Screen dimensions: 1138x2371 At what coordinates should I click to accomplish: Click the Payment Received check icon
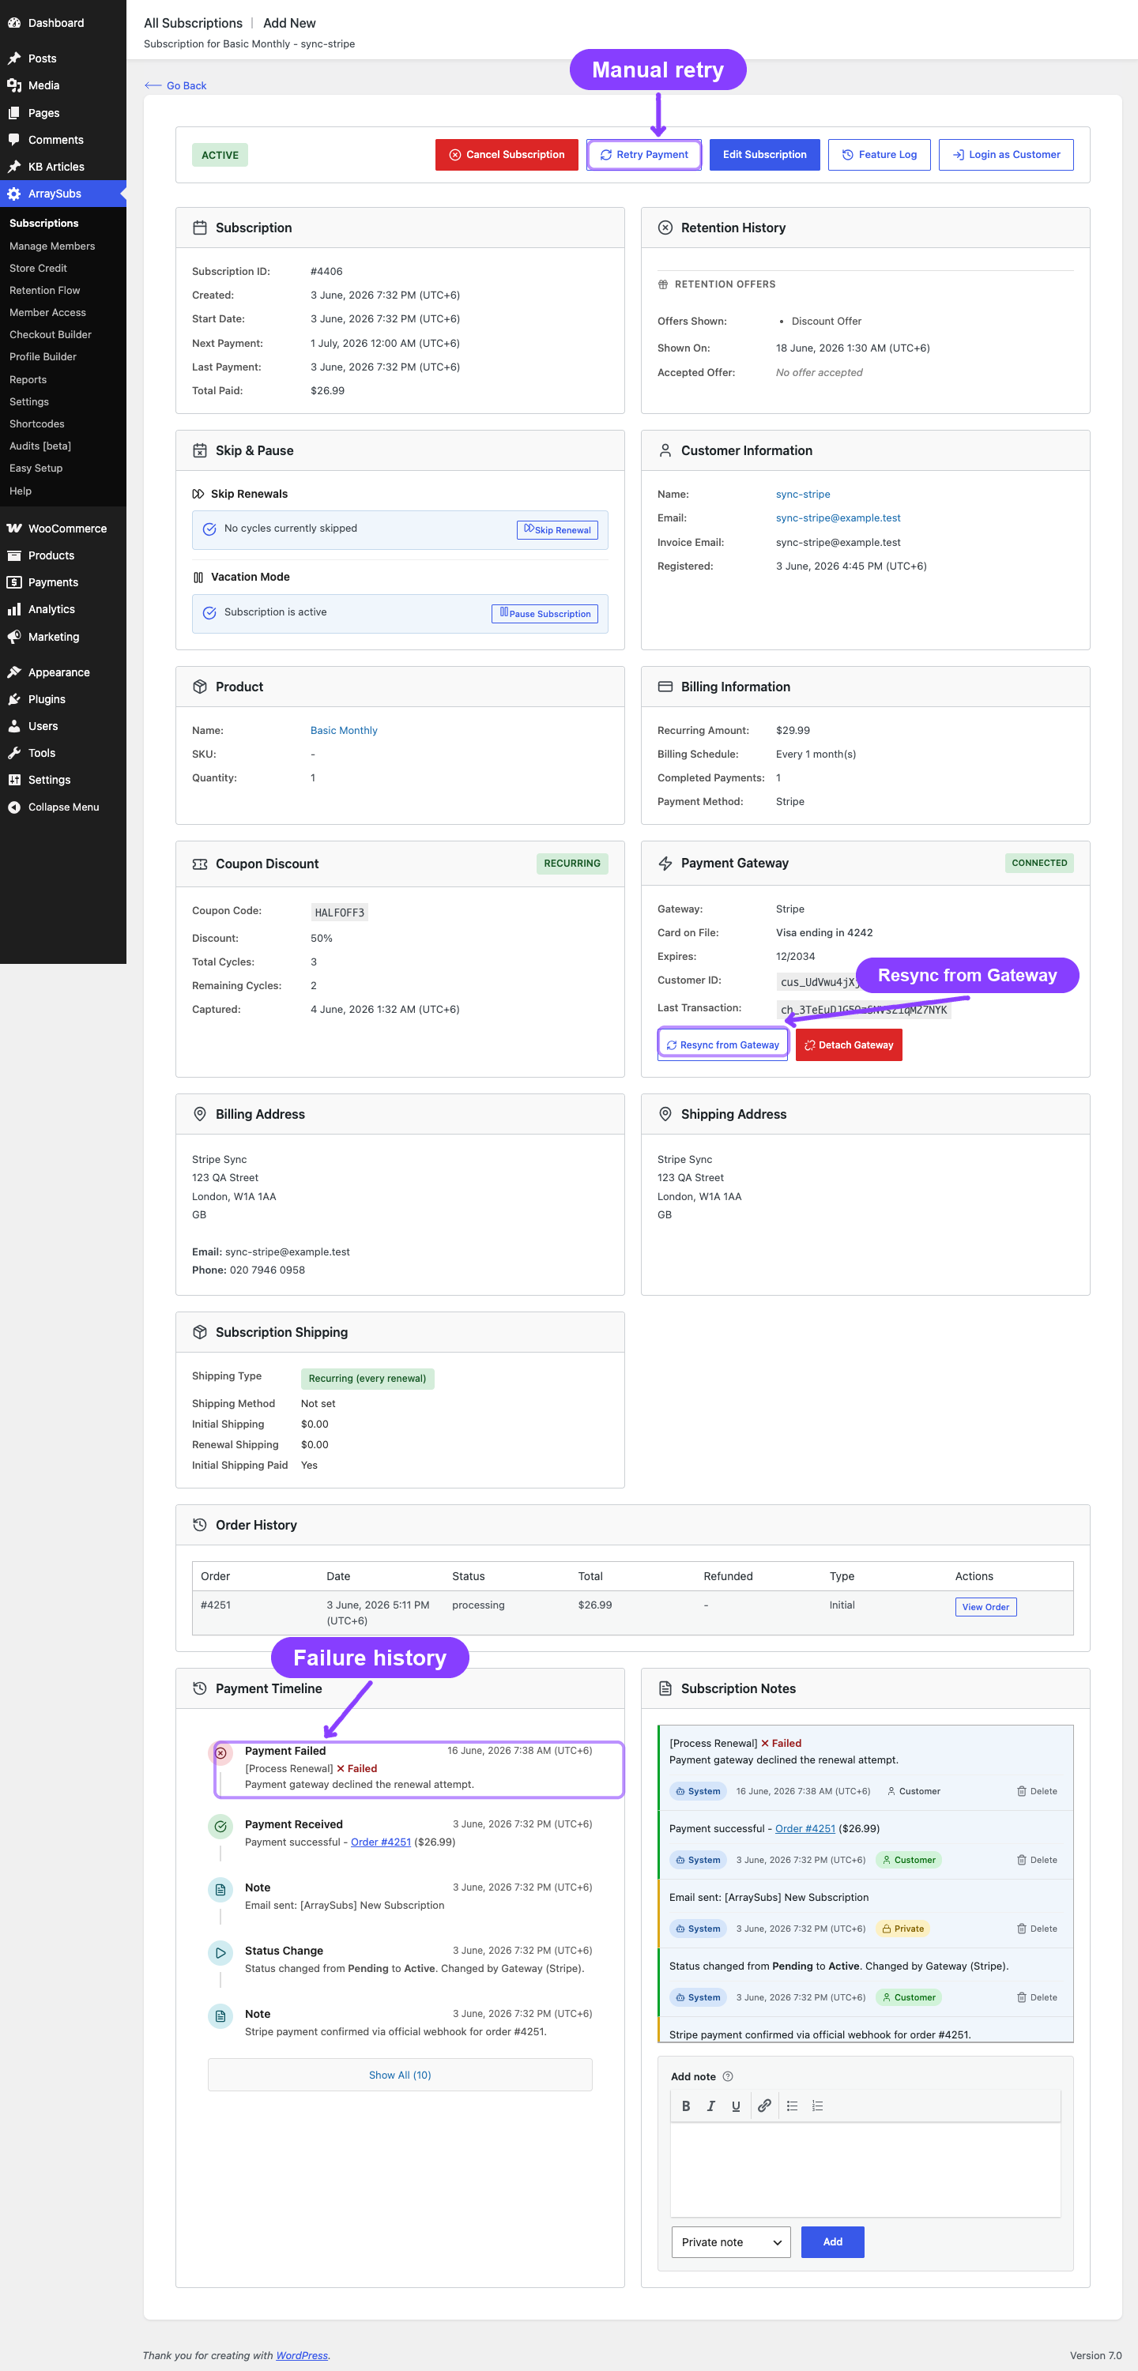[221, 1826]
